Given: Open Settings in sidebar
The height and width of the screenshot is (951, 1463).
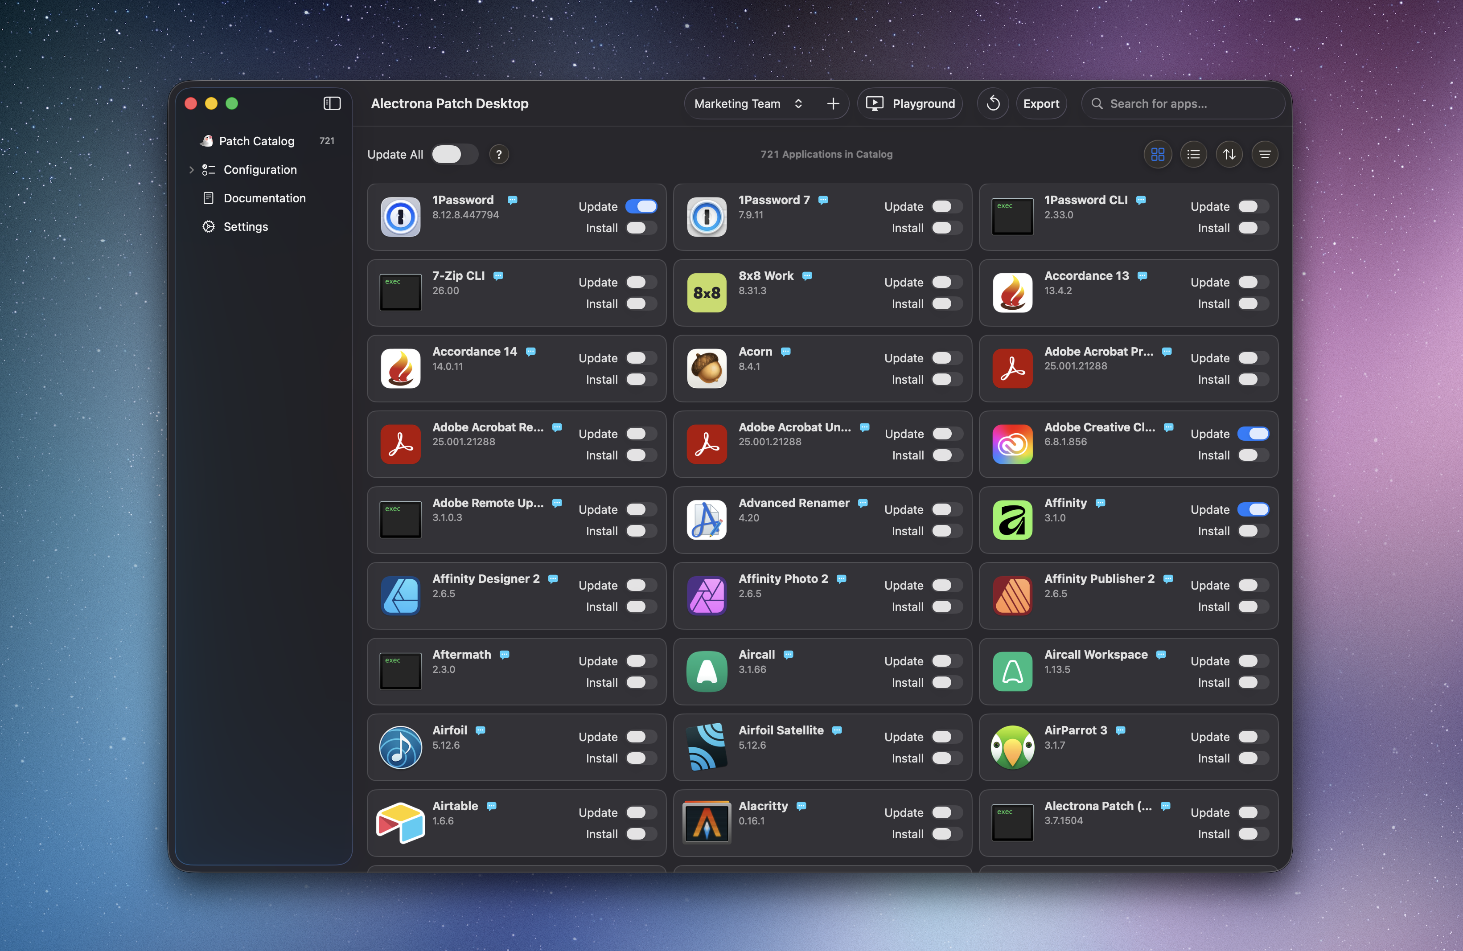Looking at the screenshot, I should point(264,227).
